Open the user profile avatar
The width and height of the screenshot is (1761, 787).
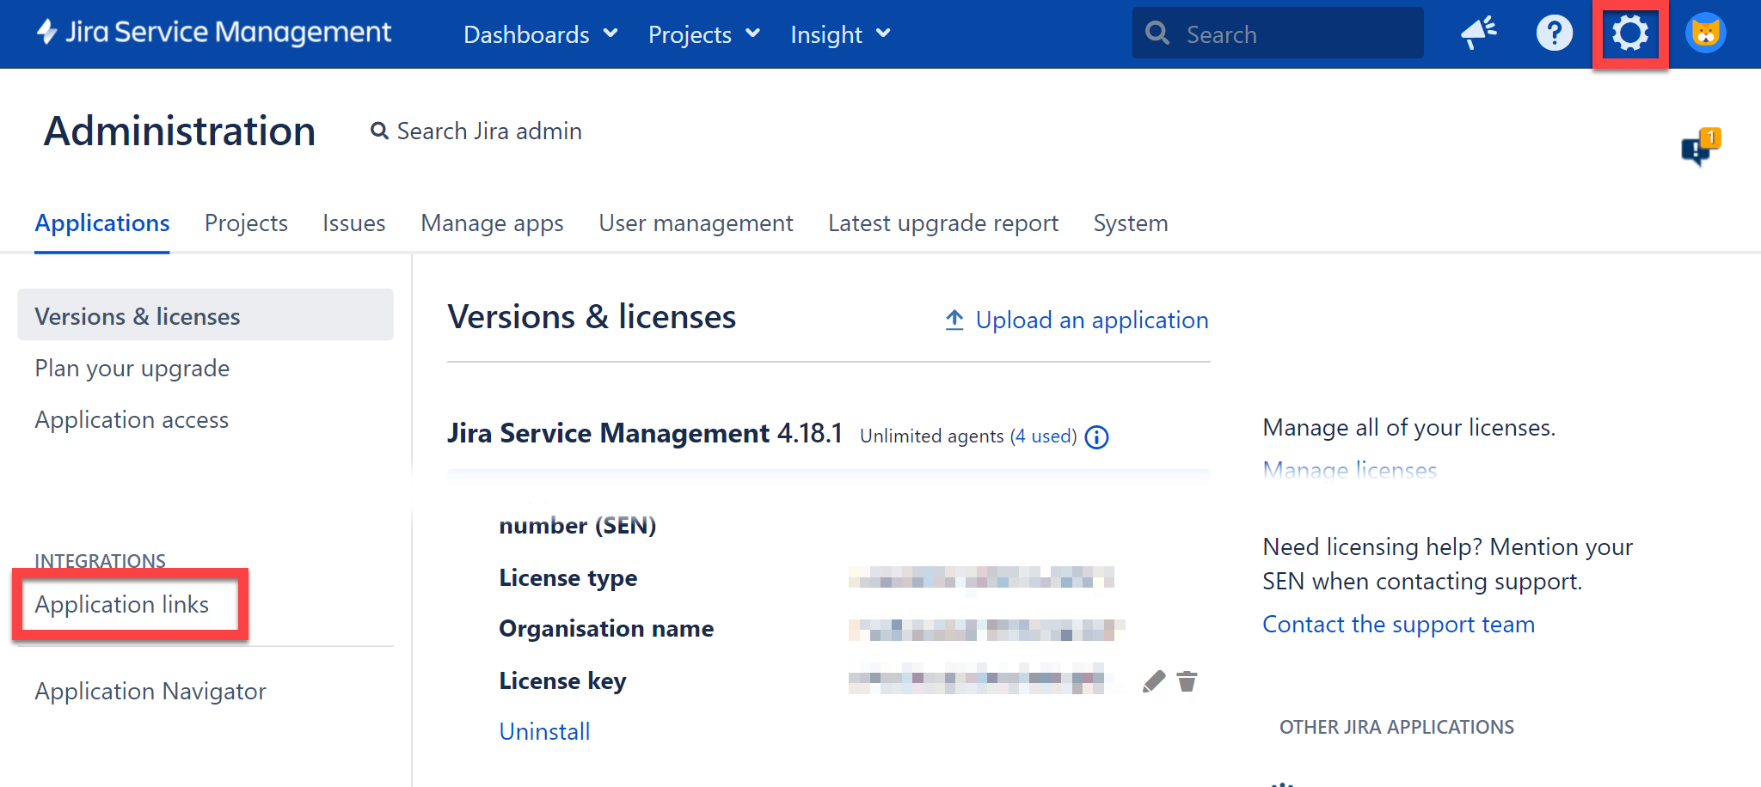point(1706,34)
